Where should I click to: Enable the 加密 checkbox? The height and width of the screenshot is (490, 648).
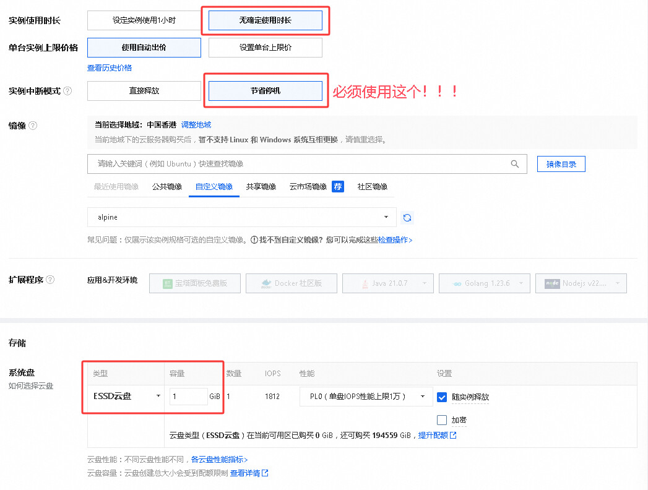coord(442,420)
